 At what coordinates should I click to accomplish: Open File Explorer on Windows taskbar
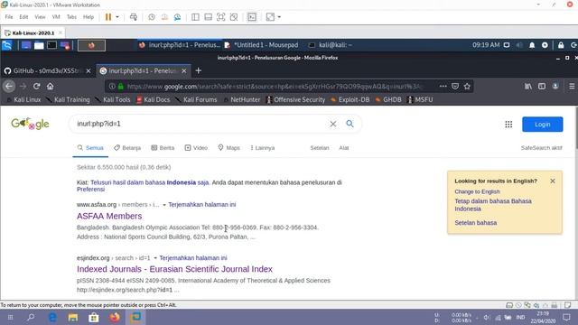point(72,317)
